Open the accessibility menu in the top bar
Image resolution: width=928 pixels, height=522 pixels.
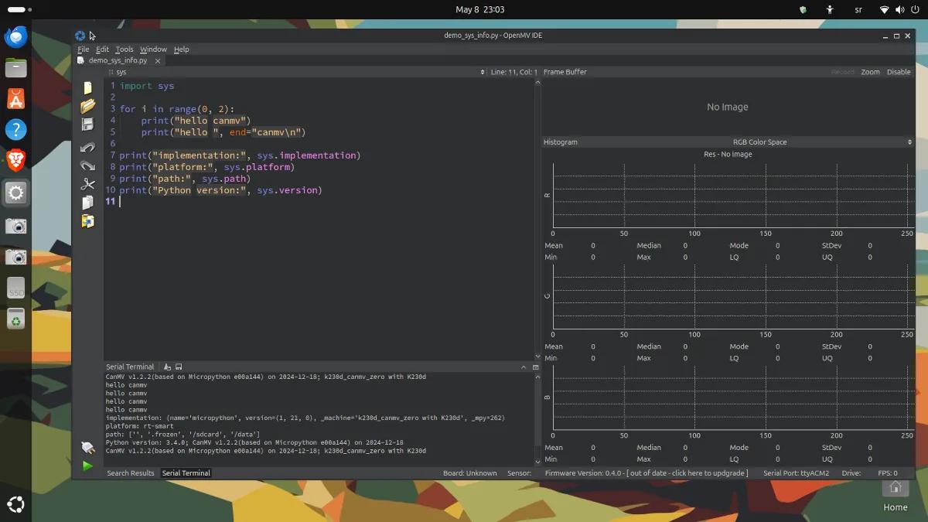tap(830, 9)
